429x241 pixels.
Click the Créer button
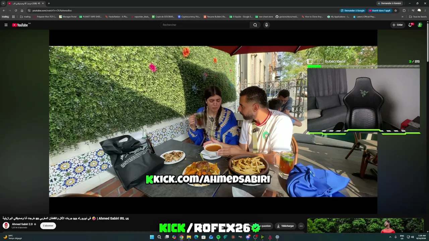point(397,25)
